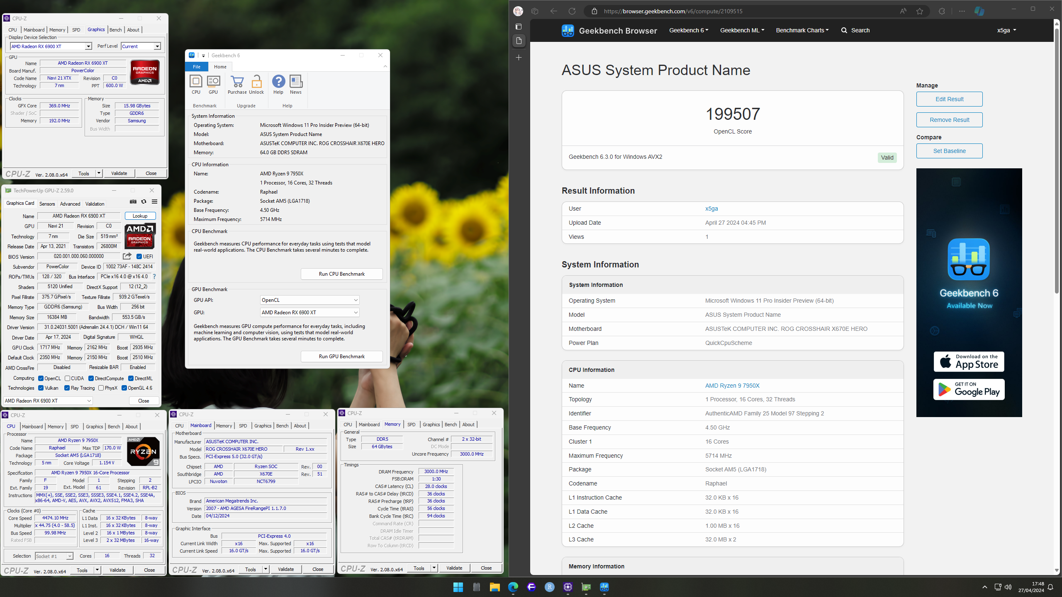Expand the Geekbench 6 navigation menu

coord(689,30)
